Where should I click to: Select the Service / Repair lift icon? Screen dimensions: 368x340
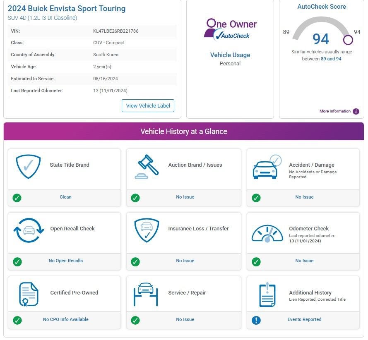point(146,294)
